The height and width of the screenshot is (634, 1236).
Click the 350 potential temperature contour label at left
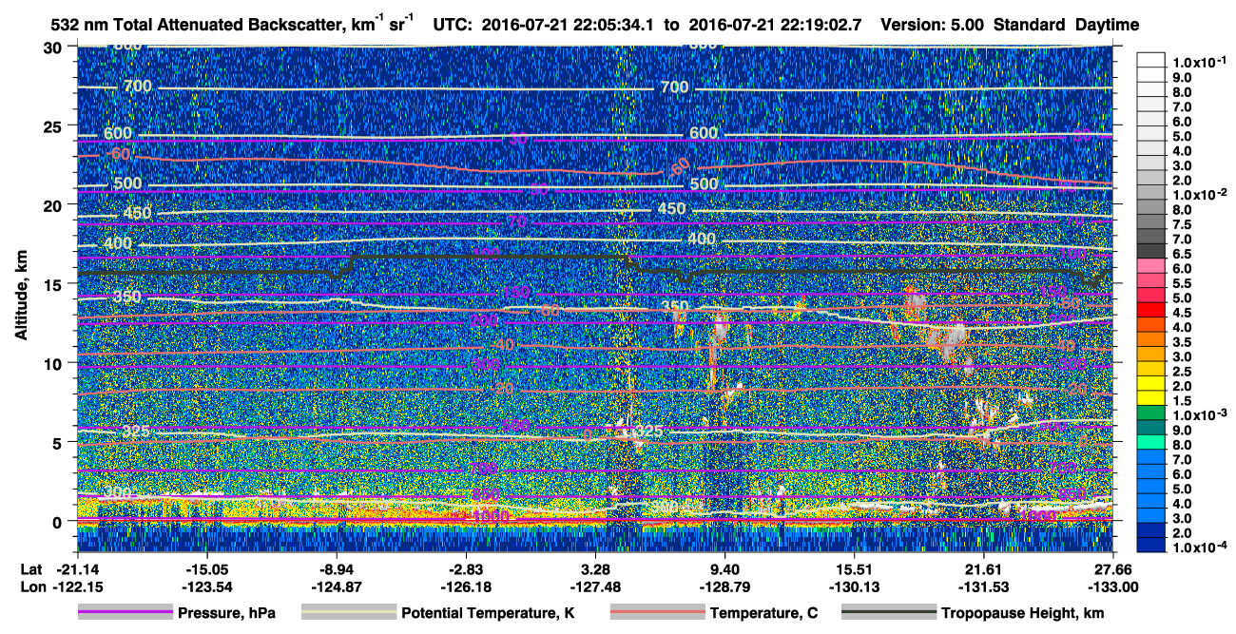pyautogui.click(x=126, y=298)
